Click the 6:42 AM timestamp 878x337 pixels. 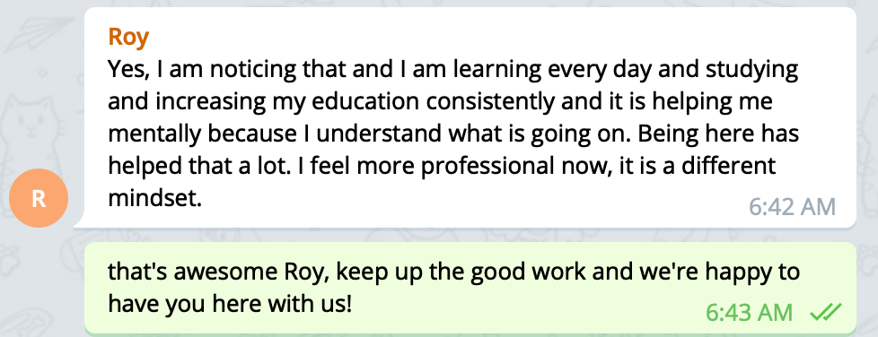(x=793, y=207)
